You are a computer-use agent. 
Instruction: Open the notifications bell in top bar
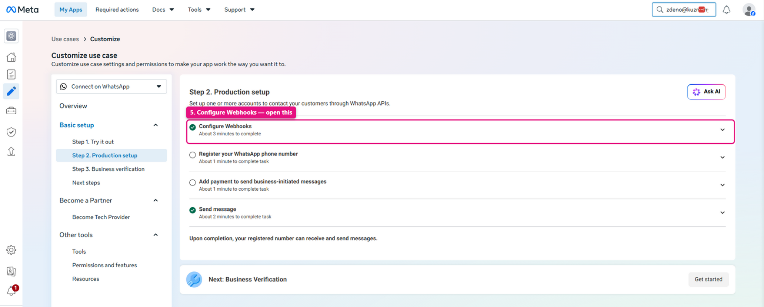click(x=727, y=10)
